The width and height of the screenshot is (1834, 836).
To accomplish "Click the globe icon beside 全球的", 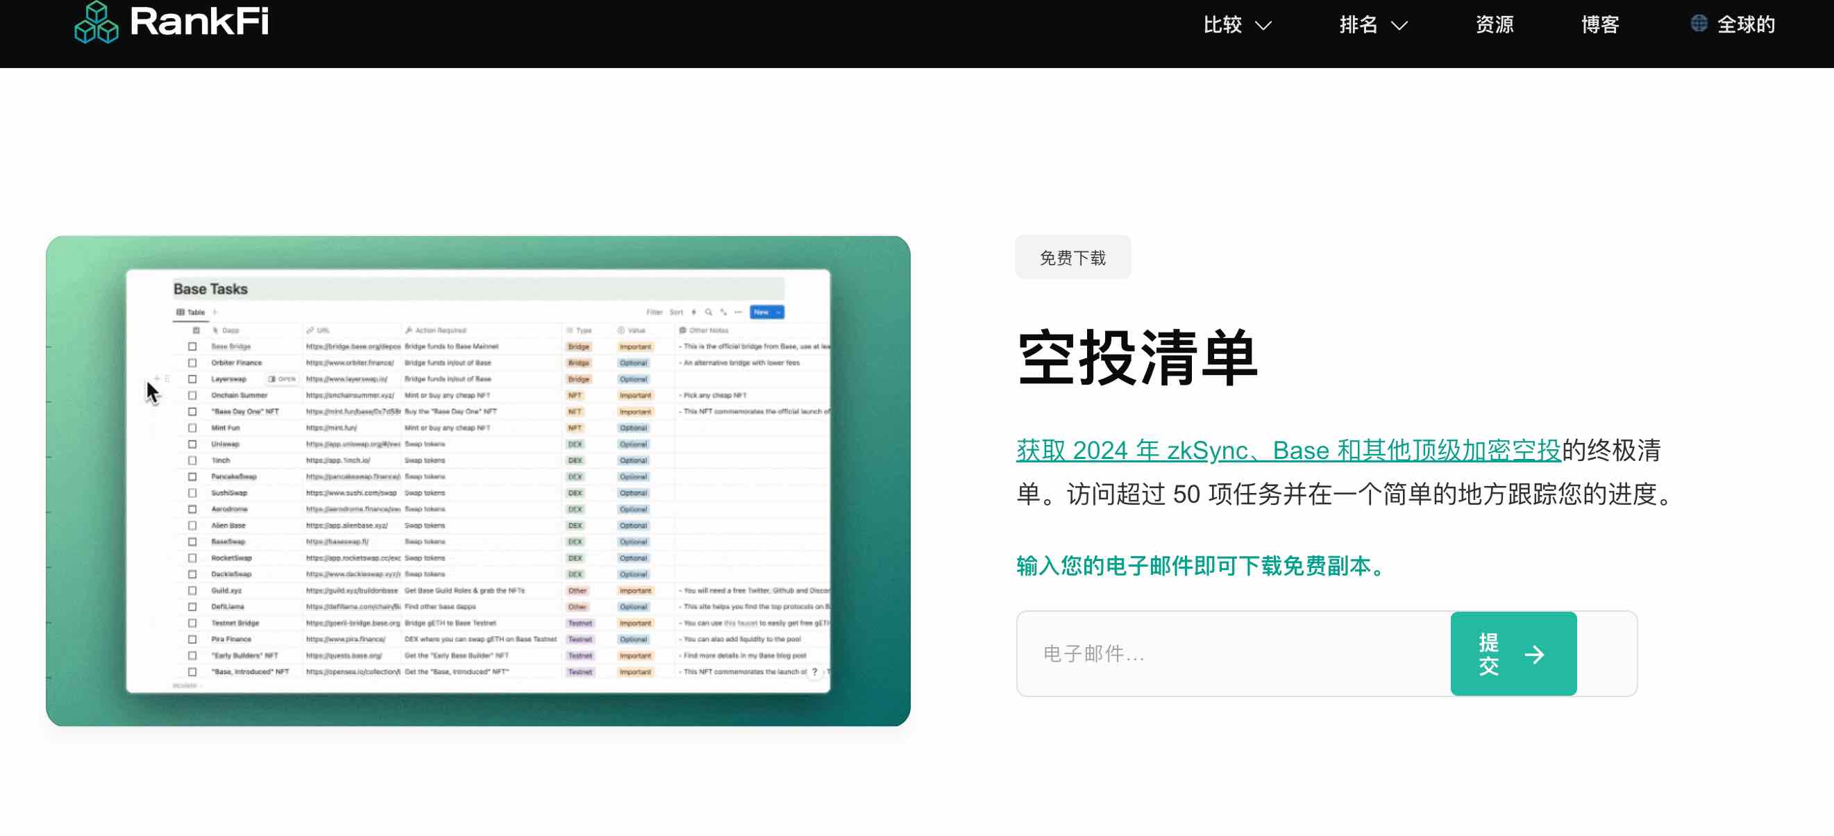I will point(1699,24).
